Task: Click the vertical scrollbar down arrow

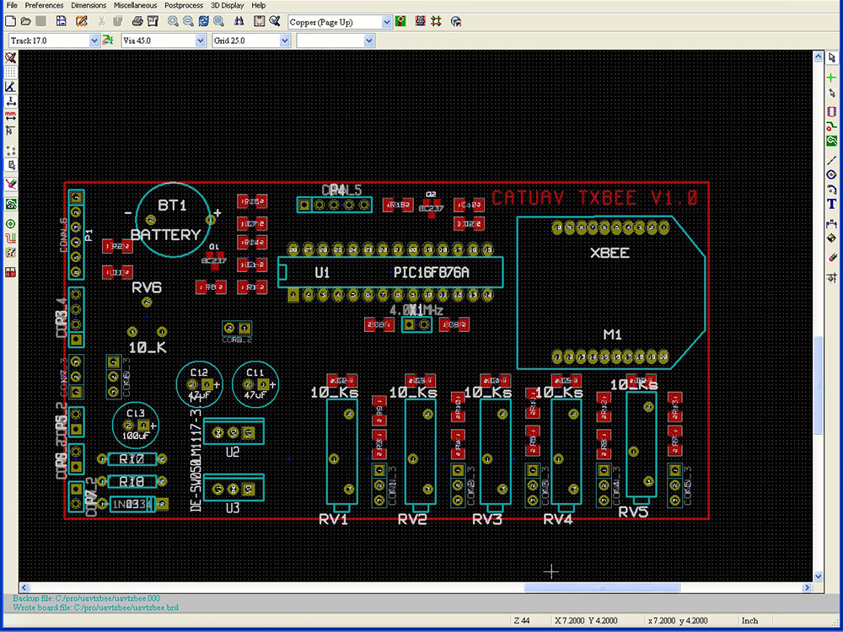Action: (819, 576)
